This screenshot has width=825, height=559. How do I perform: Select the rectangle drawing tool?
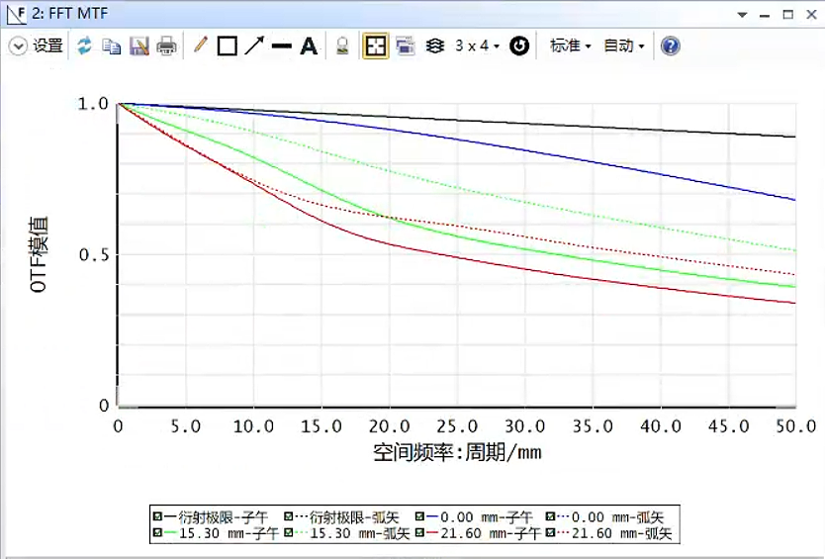coord(227,46)
